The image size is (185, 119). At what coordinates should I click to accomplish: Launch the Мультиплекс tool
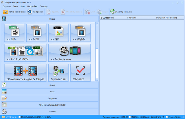(58, 73)
